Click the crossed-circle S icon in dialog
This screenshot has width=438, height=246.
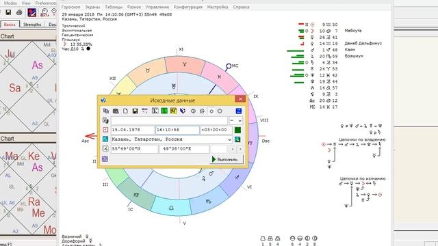[202, 111]
